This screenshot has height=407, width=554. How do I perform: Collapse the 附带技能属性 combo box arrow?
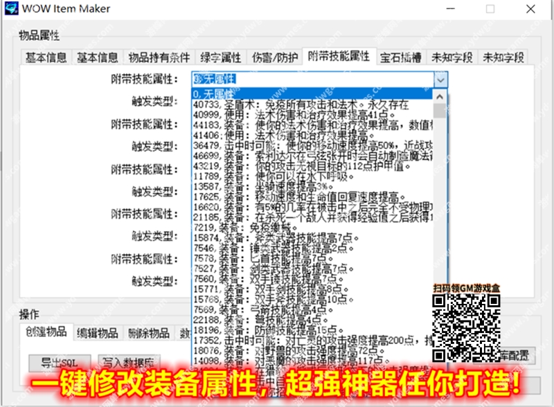tap(440, 80)
